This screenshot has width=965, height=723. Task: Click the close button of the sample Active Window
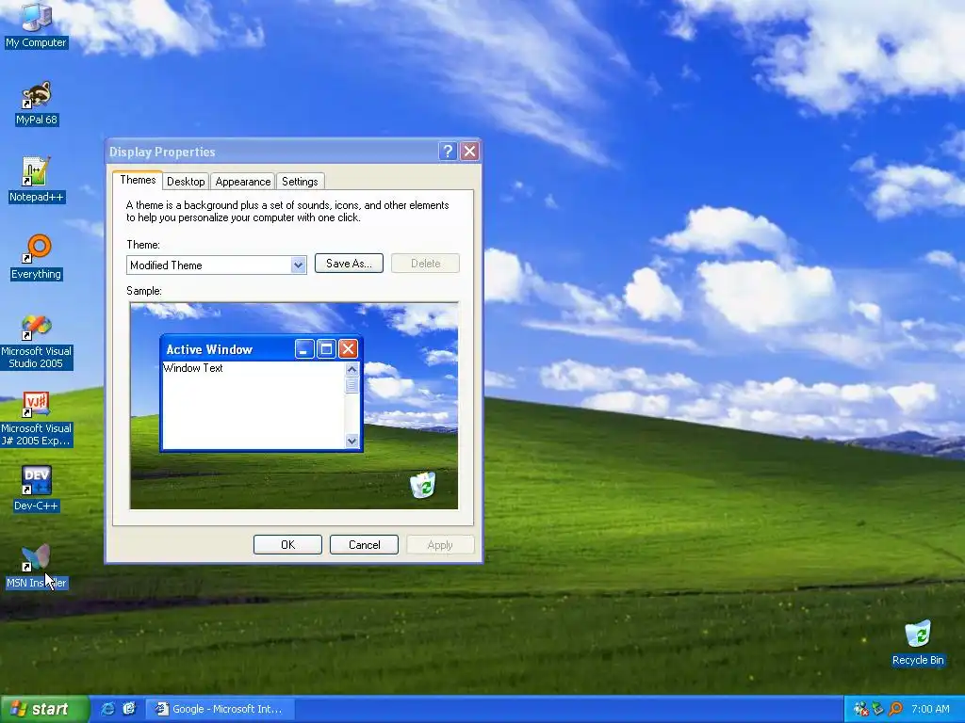tap(348, 349)
